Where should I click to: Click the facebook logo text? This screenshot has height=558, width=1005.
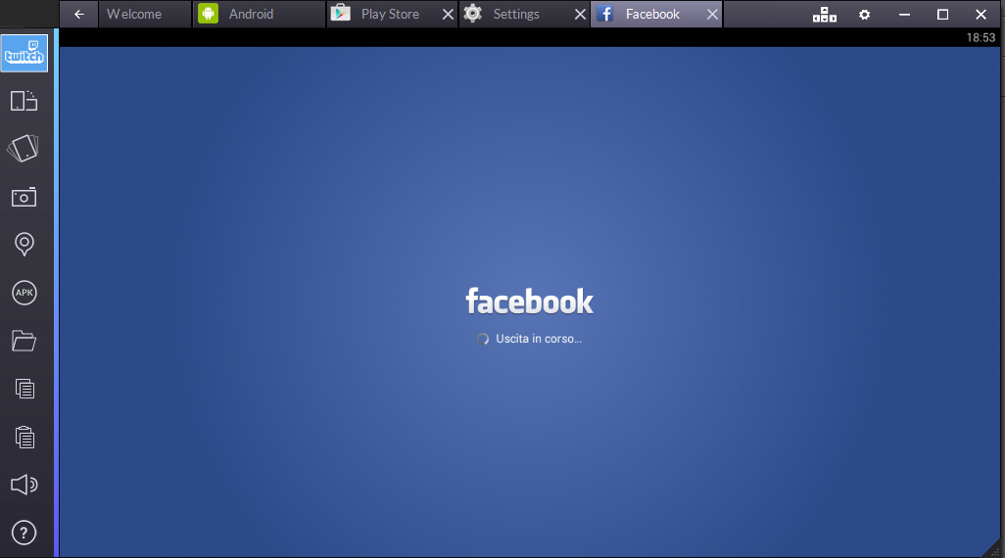(529, 302)
